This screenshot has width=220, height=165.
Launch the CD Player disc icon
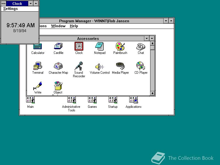point(141,66)
